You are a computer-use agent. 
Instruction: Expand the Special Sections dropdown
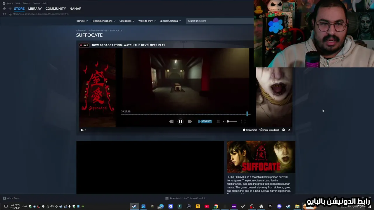(x=170, y=21)
